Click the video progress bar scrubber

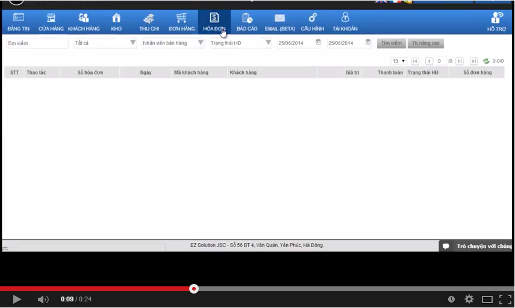tap(194, 289)
